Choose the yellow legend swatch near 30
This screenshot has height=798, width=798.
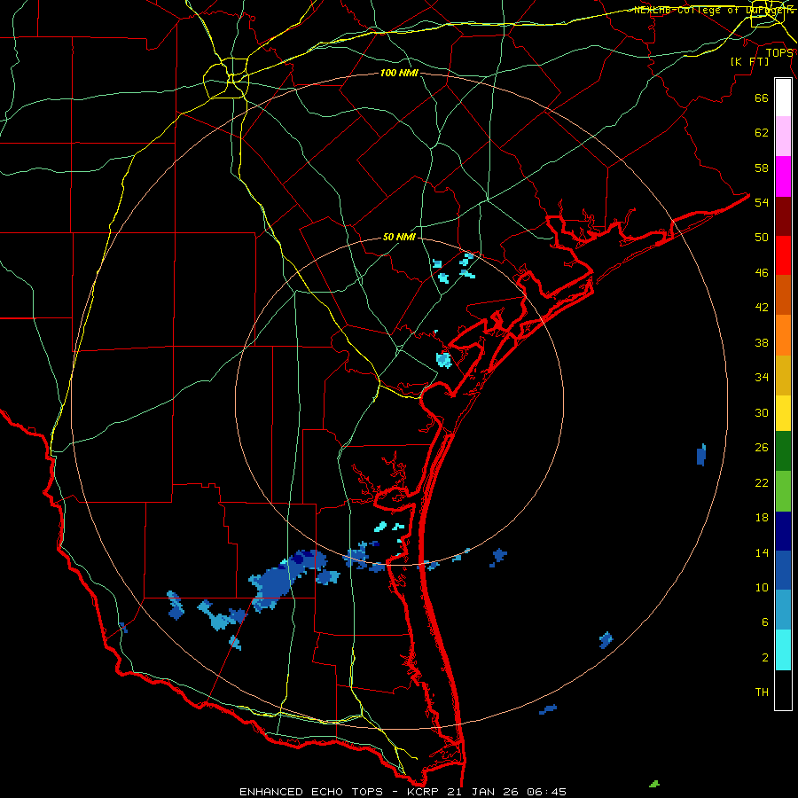[783, 413]
